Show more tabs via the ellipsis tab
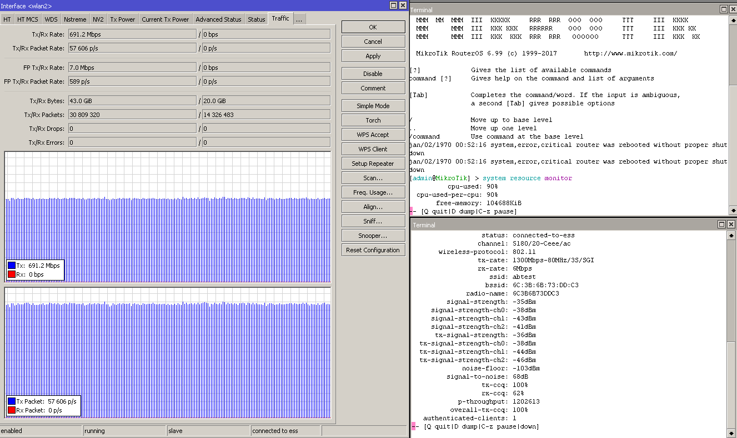Image resolution: width=737 pixels, height=438 pixels. [299, 19]
